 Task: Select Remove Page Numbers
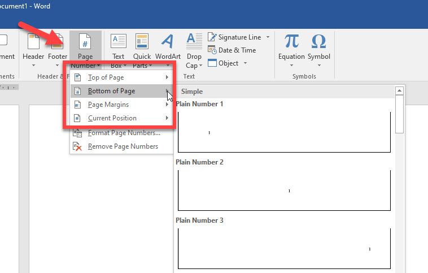[x=123, y=146]
